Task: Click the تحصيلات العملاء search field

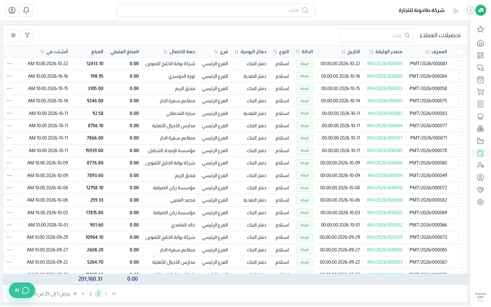Action: coord(376,35)
